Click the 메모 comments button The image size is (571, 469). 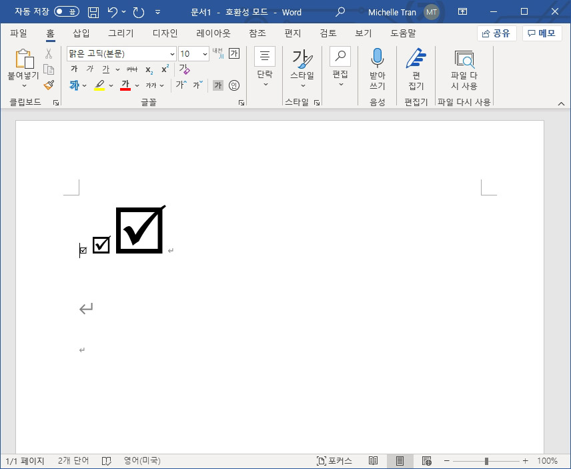(542, 33)
